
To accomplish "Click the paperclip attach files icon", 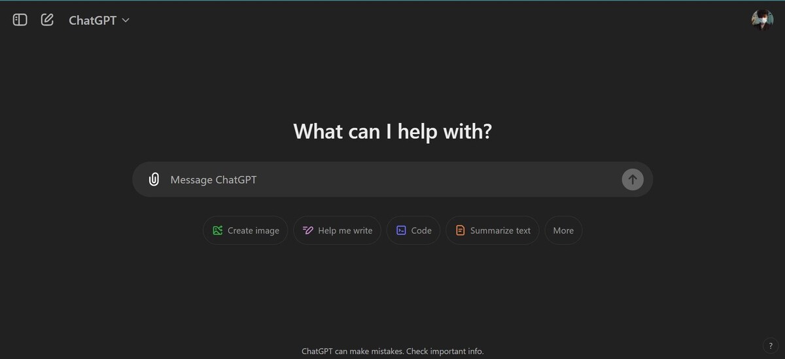I will point(154,179).
